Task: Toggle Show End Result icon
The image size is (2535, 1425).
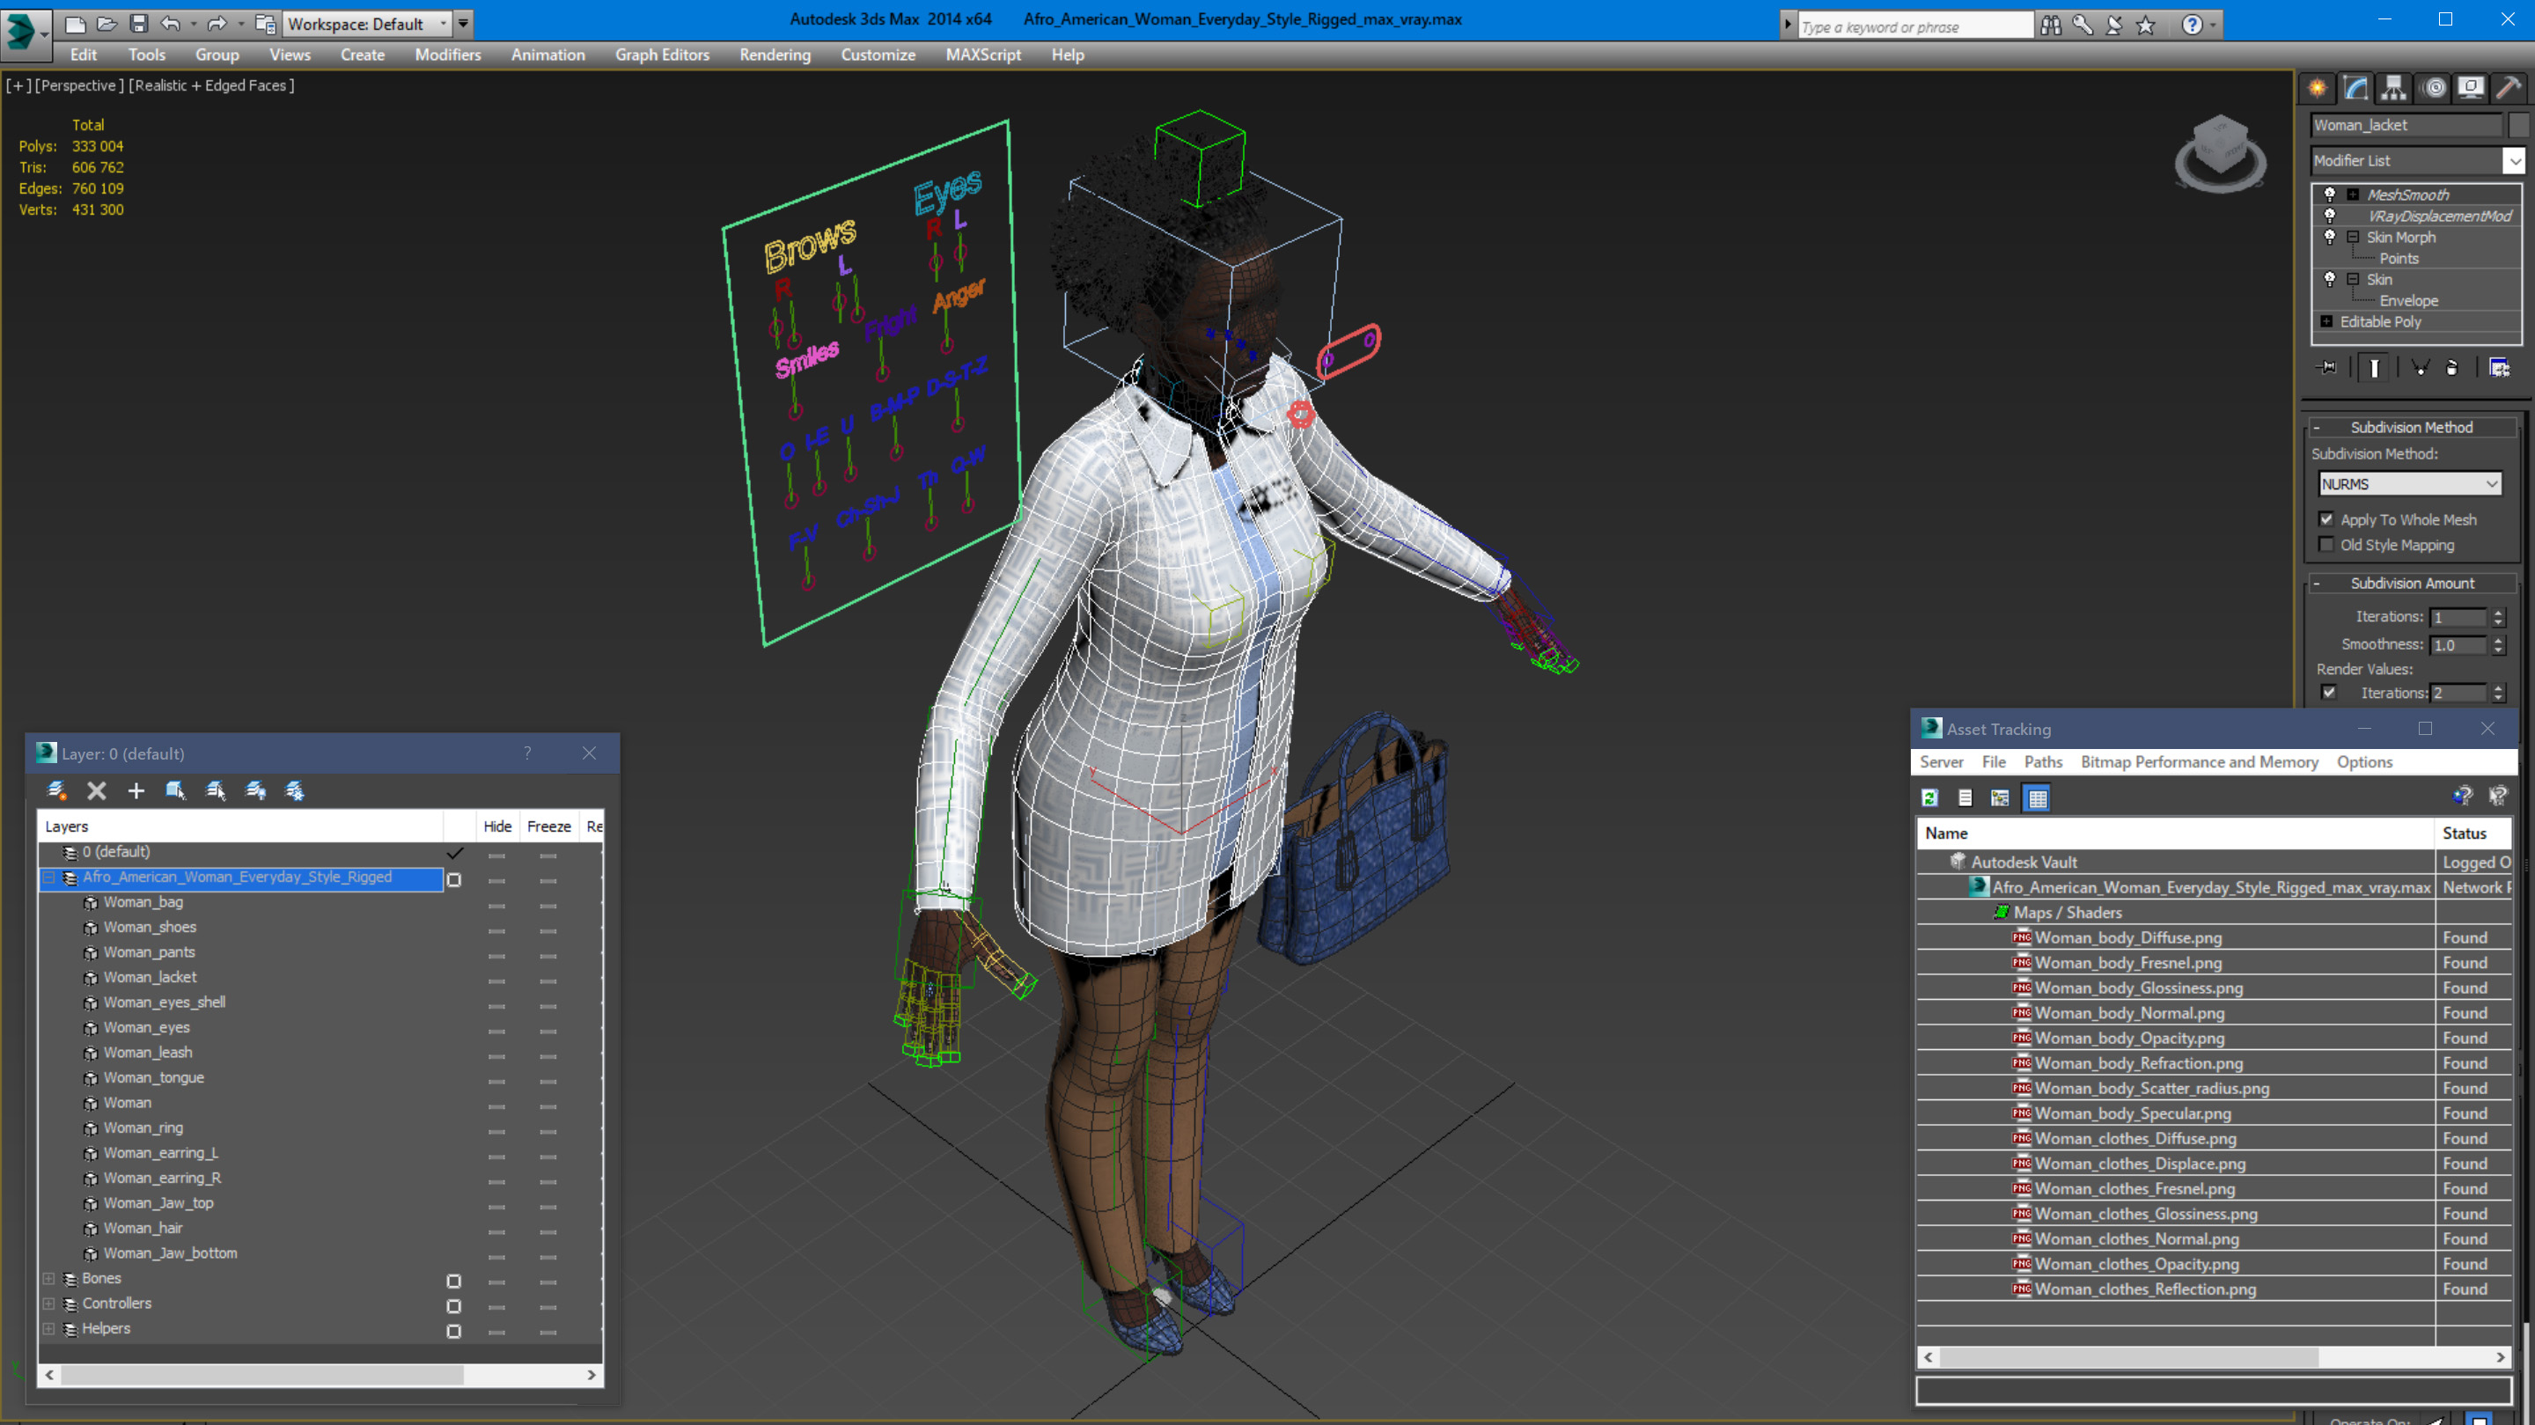Action: tap(2375, 368)
